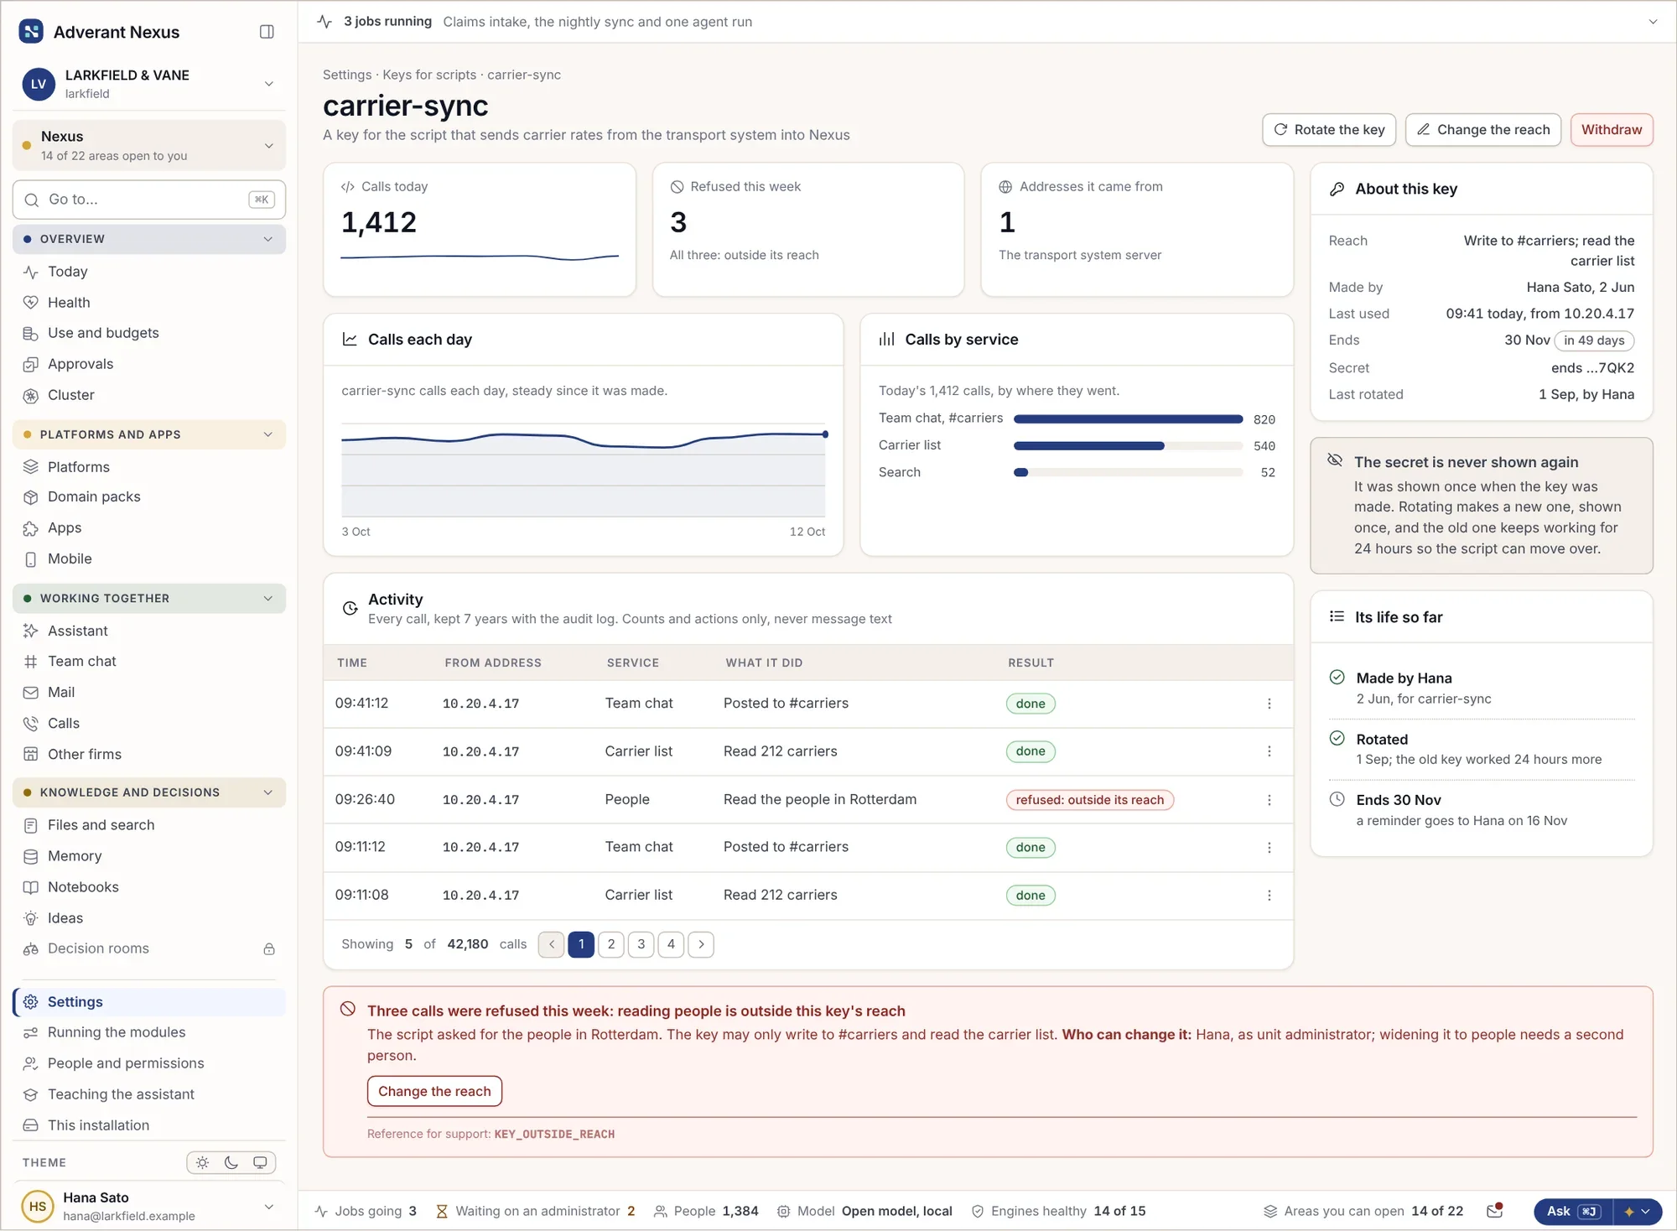Open the Hana Sato account menu

(149, 1206)
